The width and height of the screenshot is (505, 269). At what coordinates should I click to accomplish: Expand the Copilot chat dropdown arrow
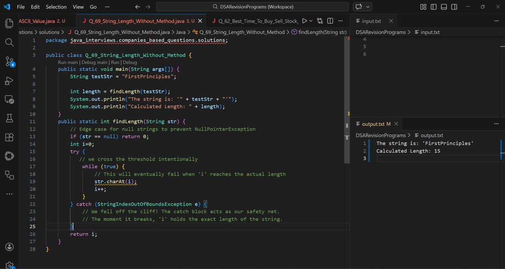click(368, 7)
